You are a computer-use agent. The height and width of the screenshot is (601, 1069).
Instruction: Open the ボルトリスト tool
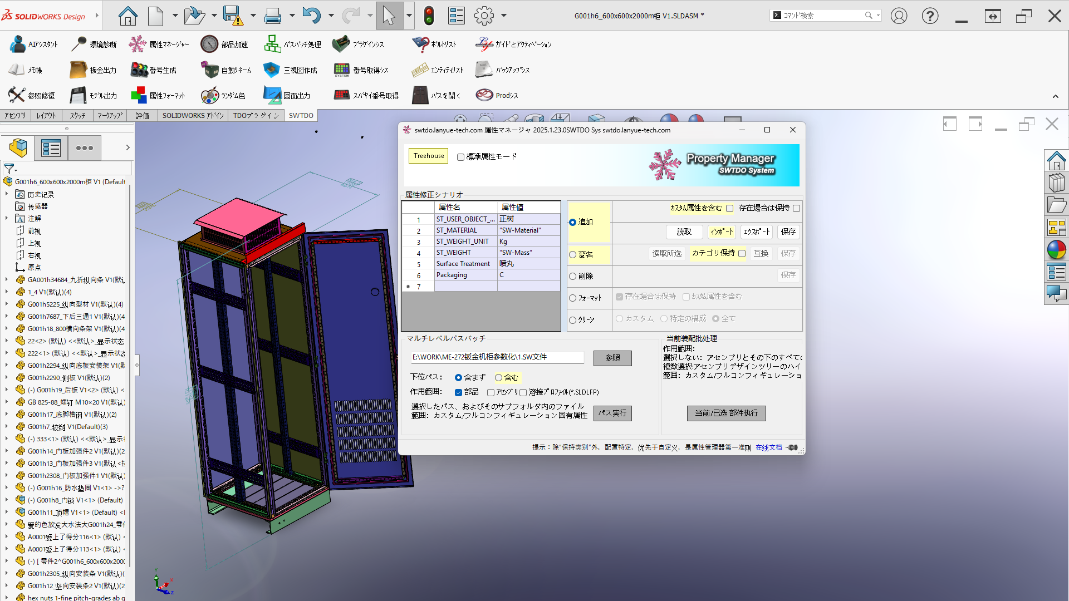420,44
